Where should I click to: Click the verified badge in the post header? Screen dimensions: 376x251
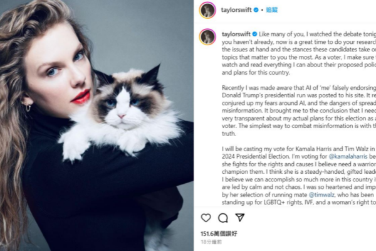point(256,10)
